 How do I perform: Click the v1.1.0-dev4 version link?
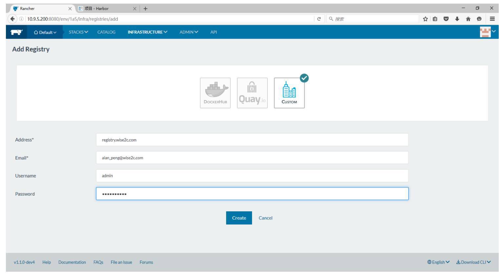(x=24, y=262)
